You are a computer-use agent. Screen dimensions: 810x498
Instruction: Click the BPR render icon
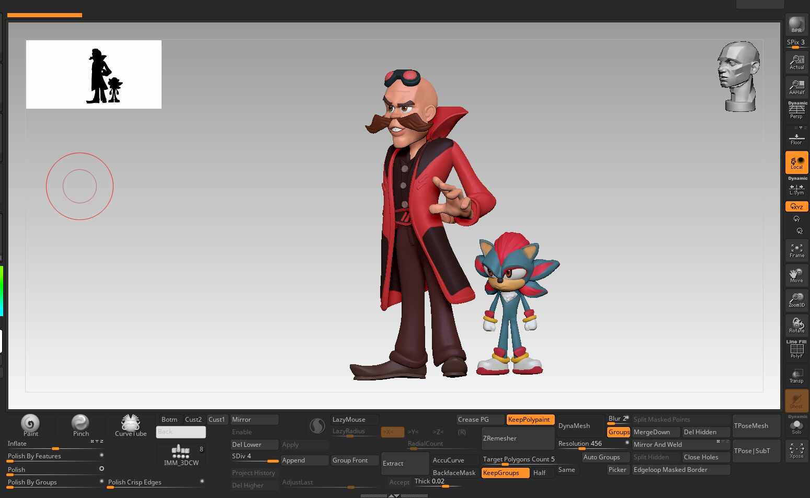796,25
